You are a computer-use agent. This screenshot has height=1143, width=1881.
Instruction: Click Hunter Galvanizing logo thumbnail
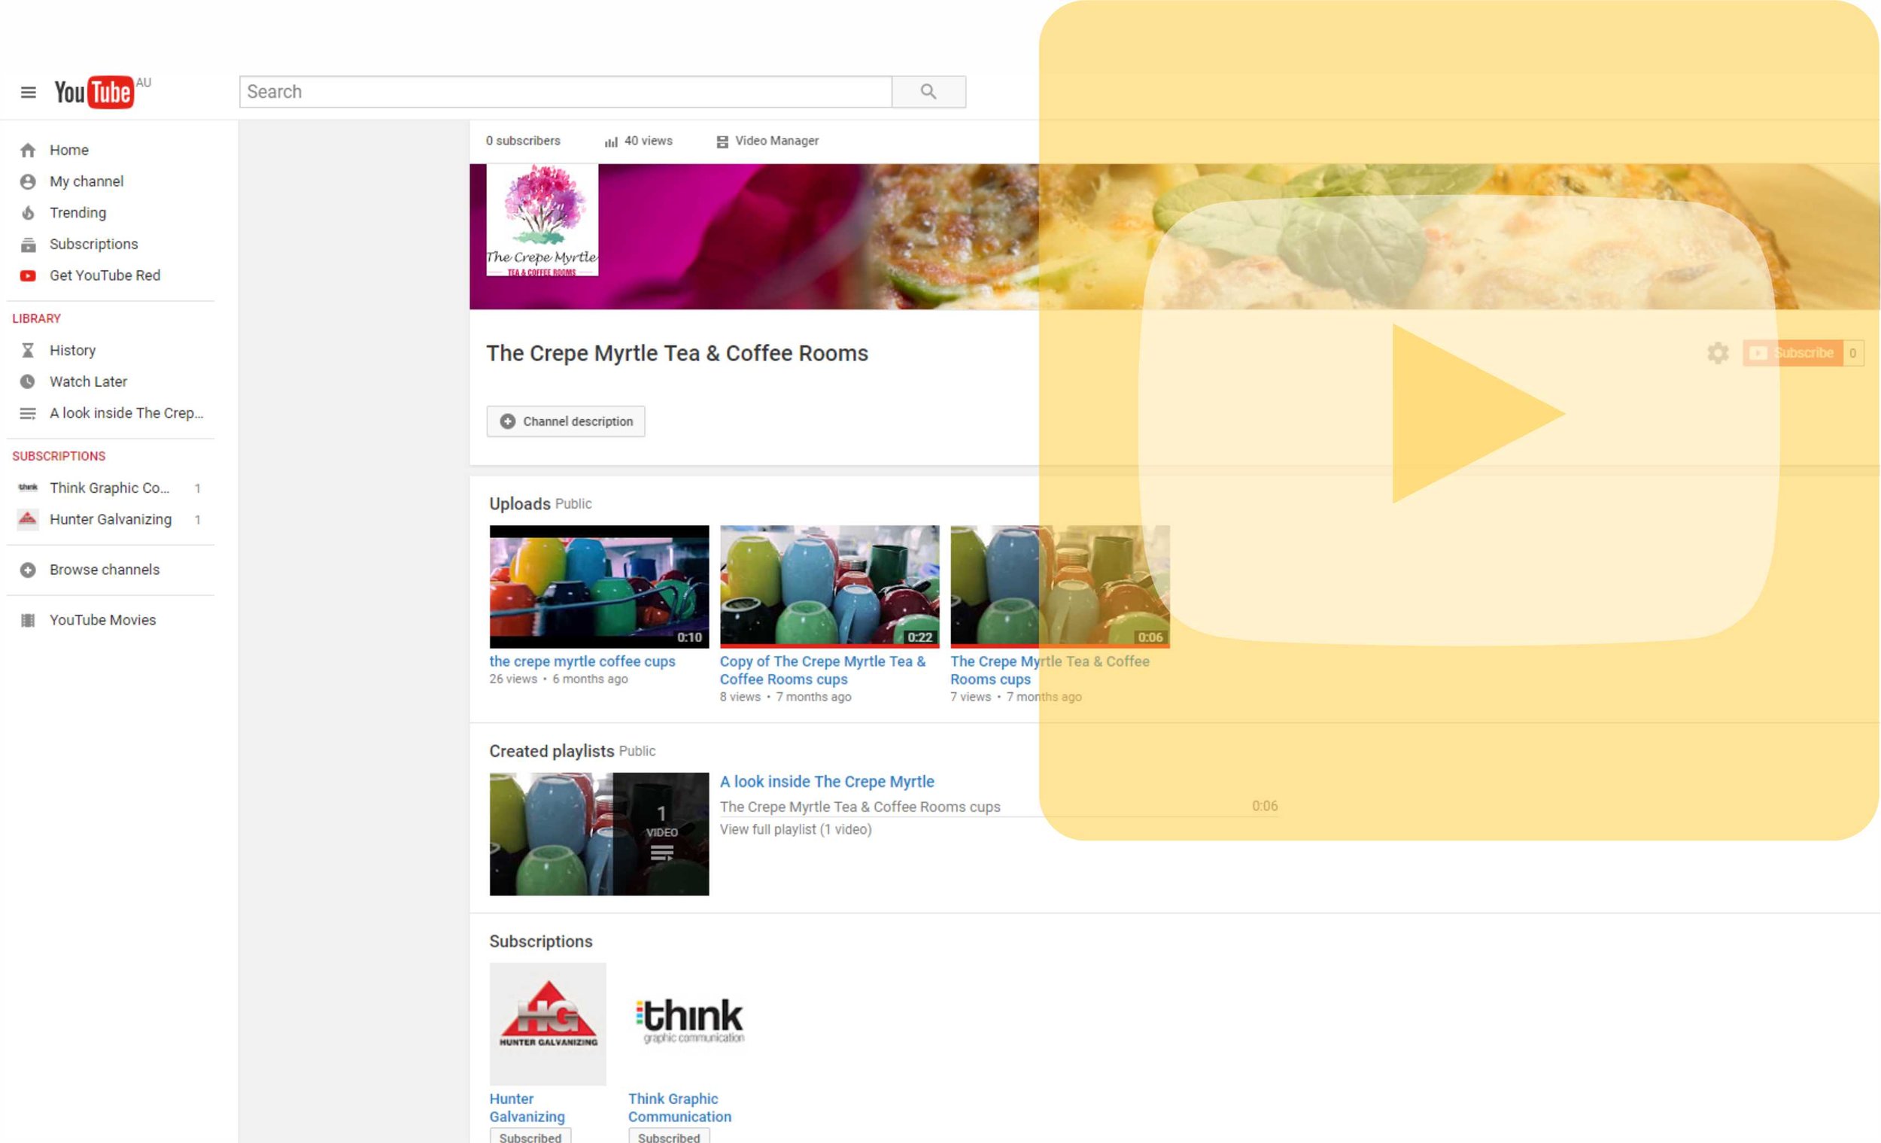[x=548, y=1024]
